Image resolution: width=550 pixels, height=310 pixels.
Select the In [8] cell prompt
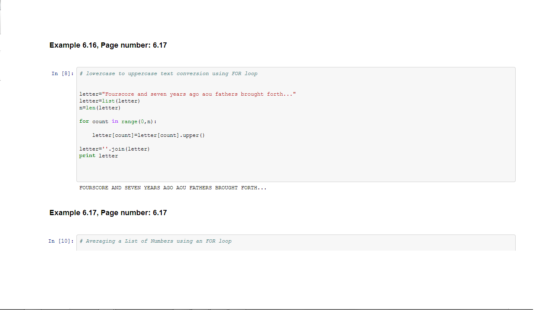62,73
